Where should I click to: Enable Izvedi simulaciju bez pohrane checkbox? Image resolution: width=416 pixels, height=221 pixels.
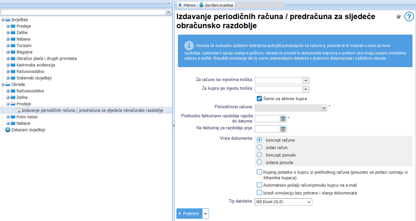(259, 193)
